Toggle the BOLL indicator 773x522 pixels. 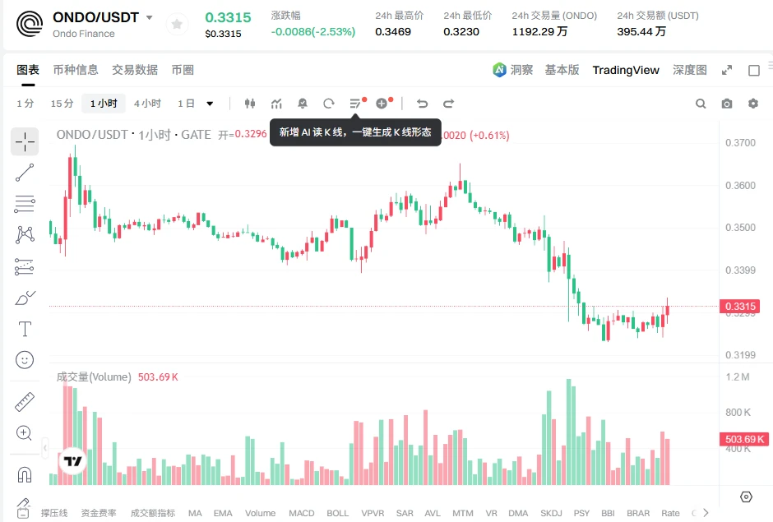coord(338,513)
